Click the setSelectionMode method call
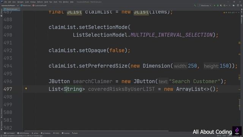243x137 pixels. click(x=103, y=27)
